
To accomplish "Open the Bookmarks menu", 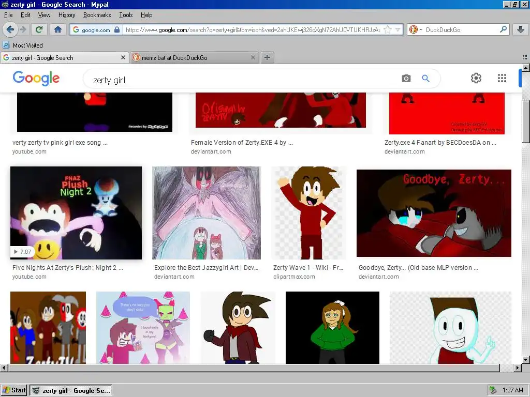I will point(97,15).
